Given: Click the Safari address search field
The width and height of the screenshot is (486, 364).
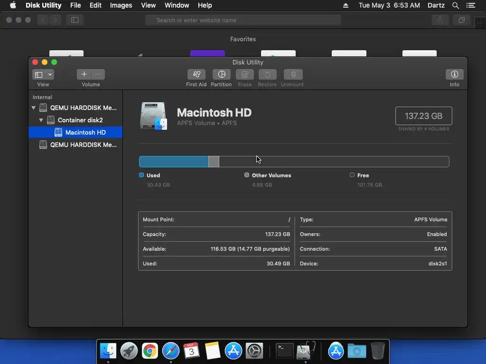Looking at the screenshot, I should (243, 20).
